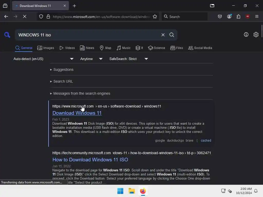Open Firefox View at the tab bar's left end
263x197 pixels.
click(x=5, y=6)
